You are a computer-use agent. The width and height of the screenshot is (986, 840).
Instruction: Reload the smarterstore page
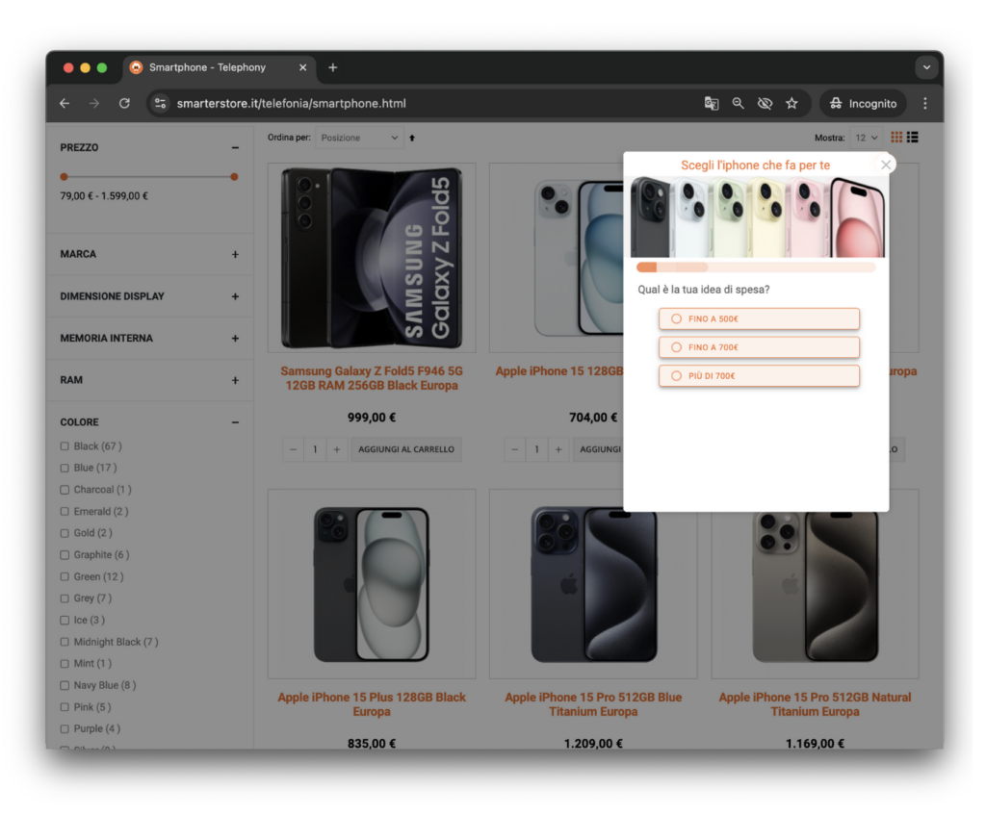click(x=124, y=103)
